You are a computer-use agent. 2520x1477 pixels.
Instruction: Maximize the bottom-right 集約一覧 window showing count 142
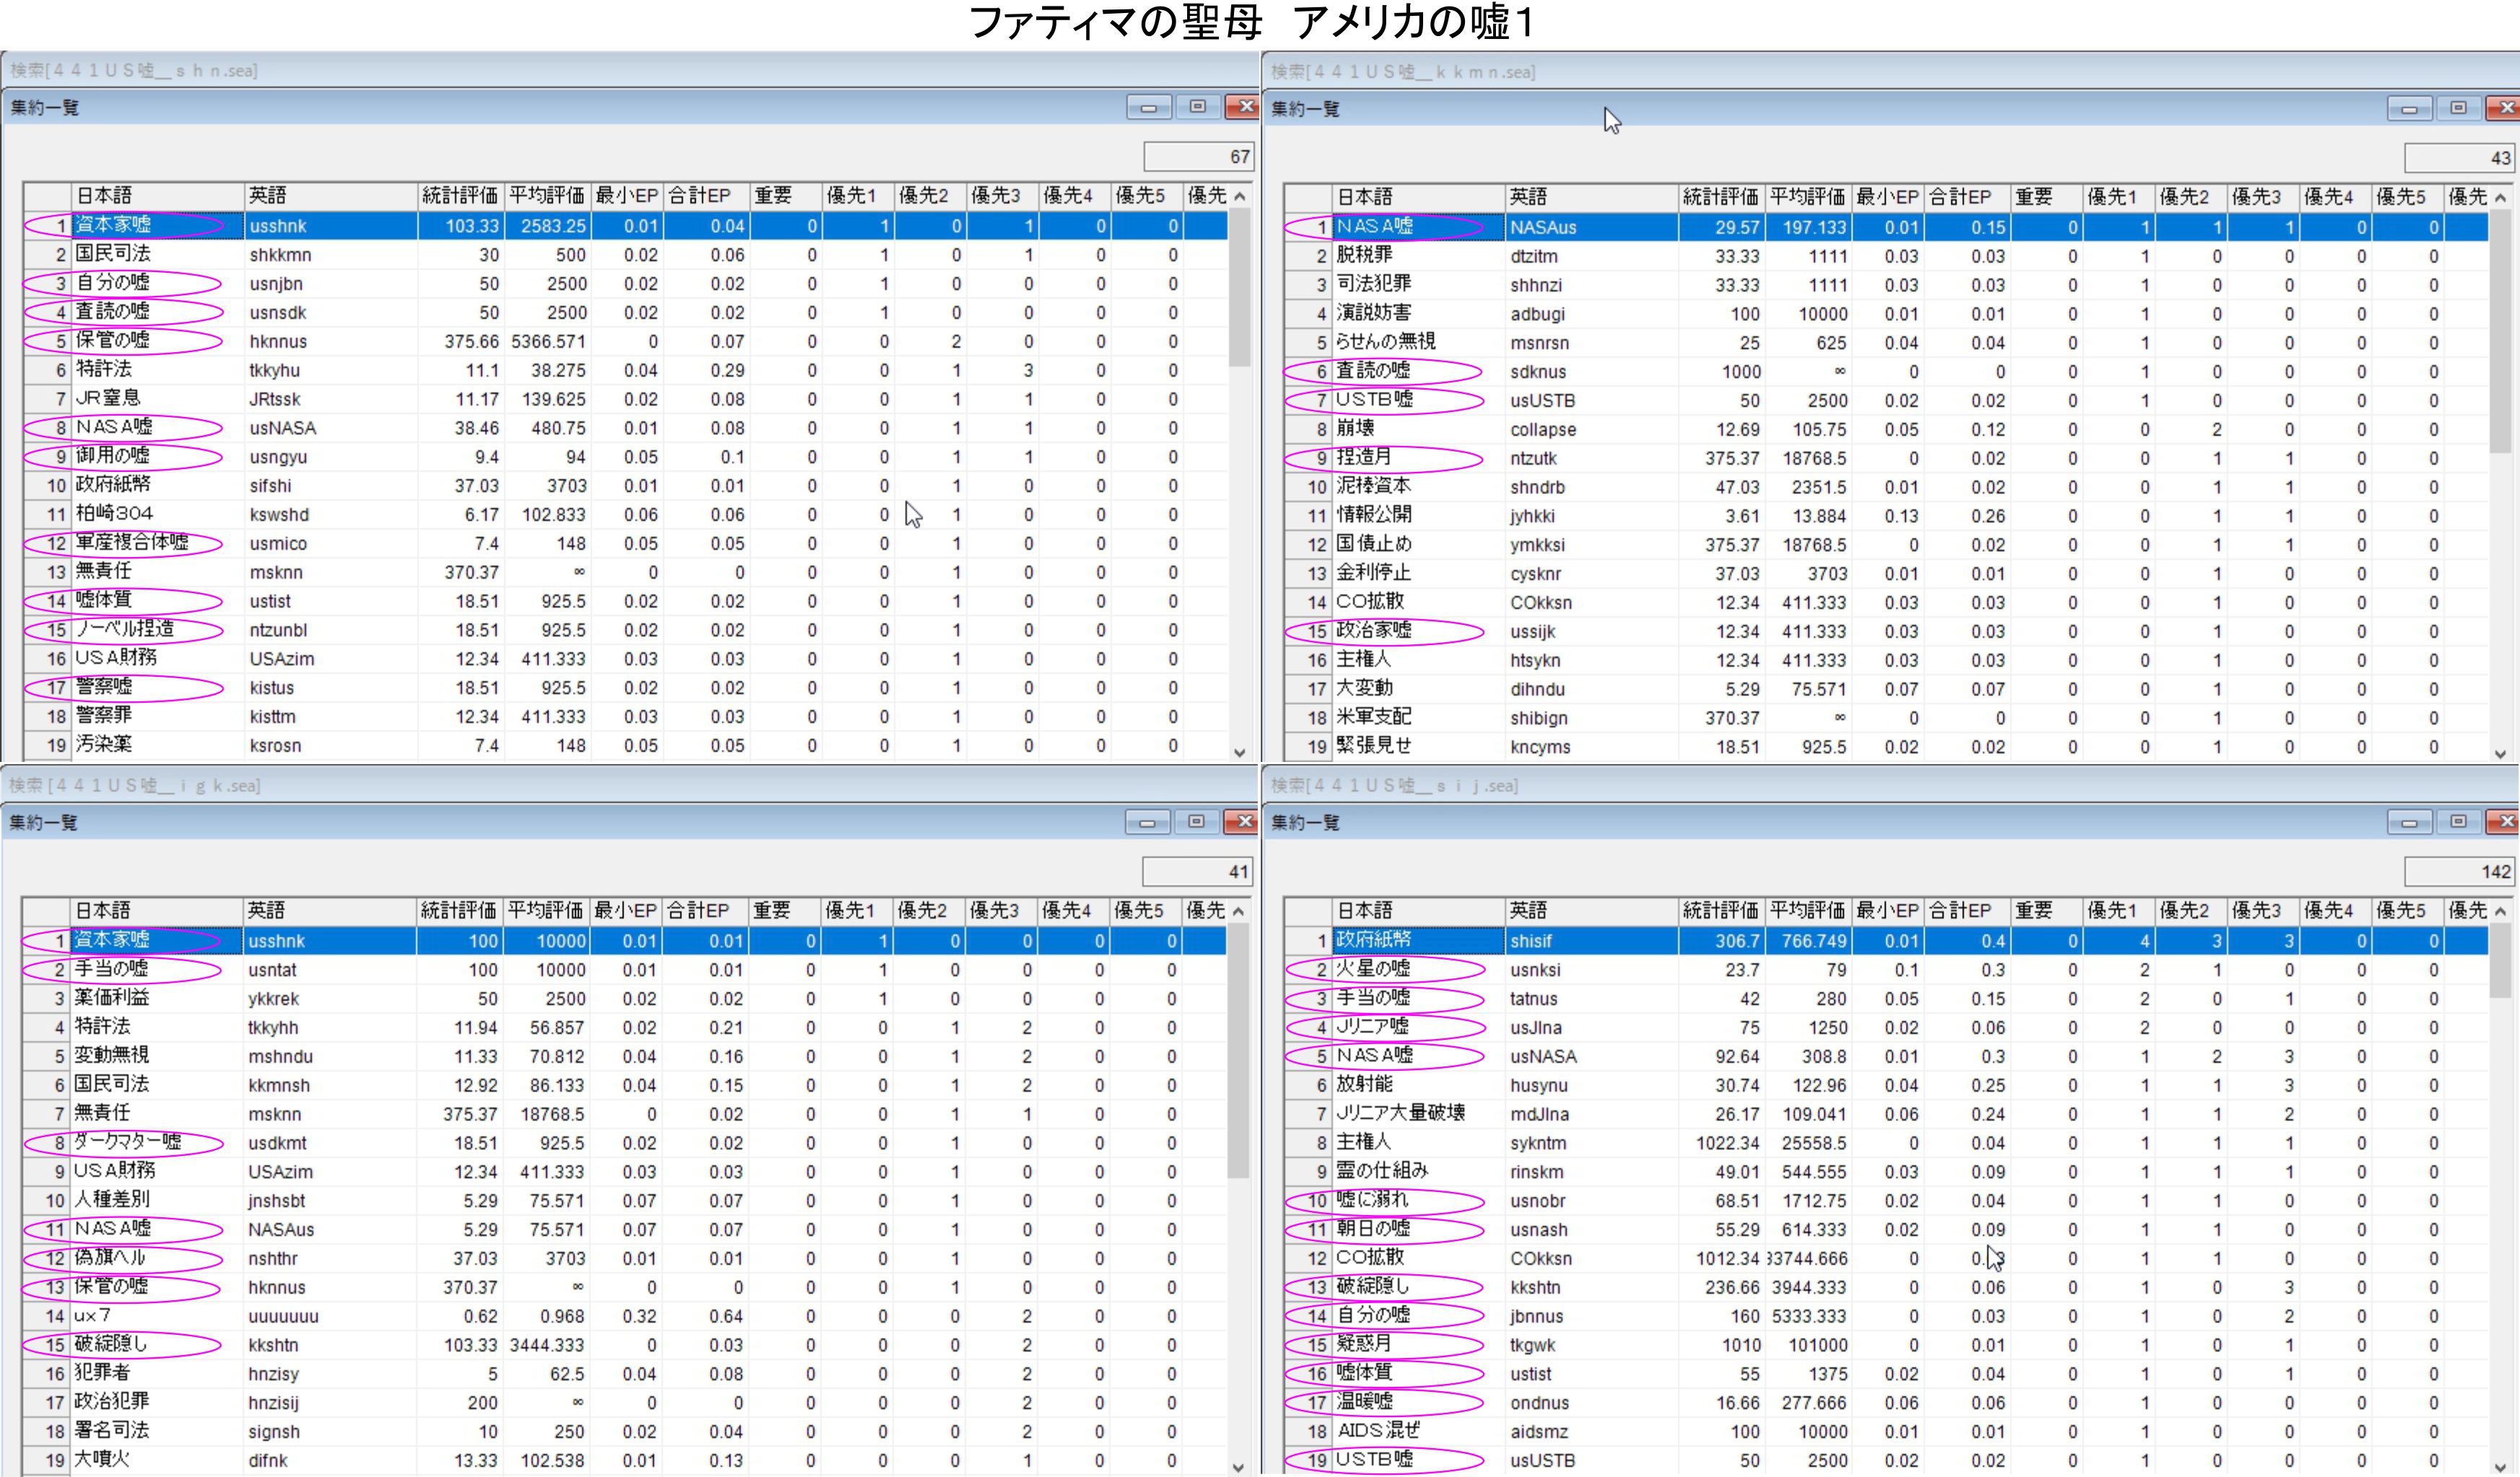click(2458, 822)
